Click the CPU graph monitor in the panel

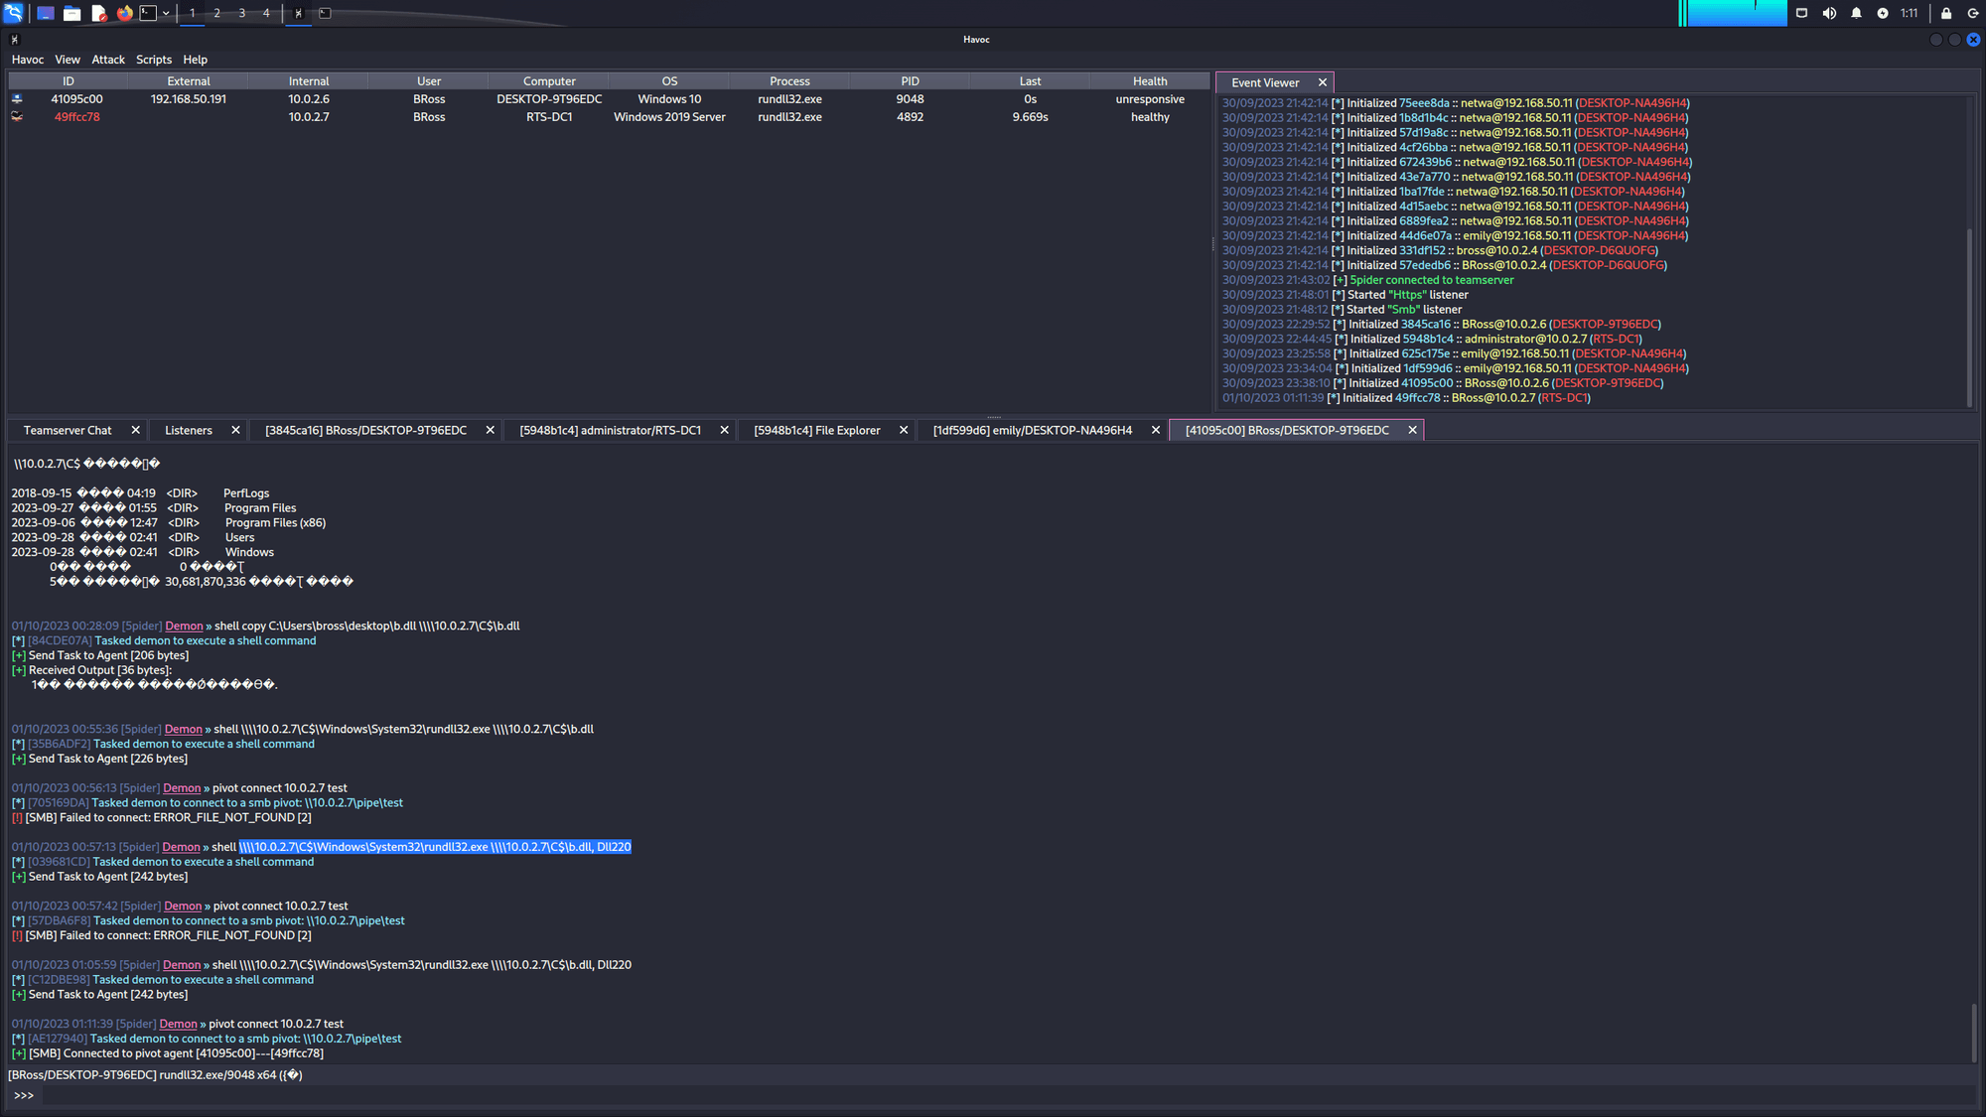(1733, 13)
